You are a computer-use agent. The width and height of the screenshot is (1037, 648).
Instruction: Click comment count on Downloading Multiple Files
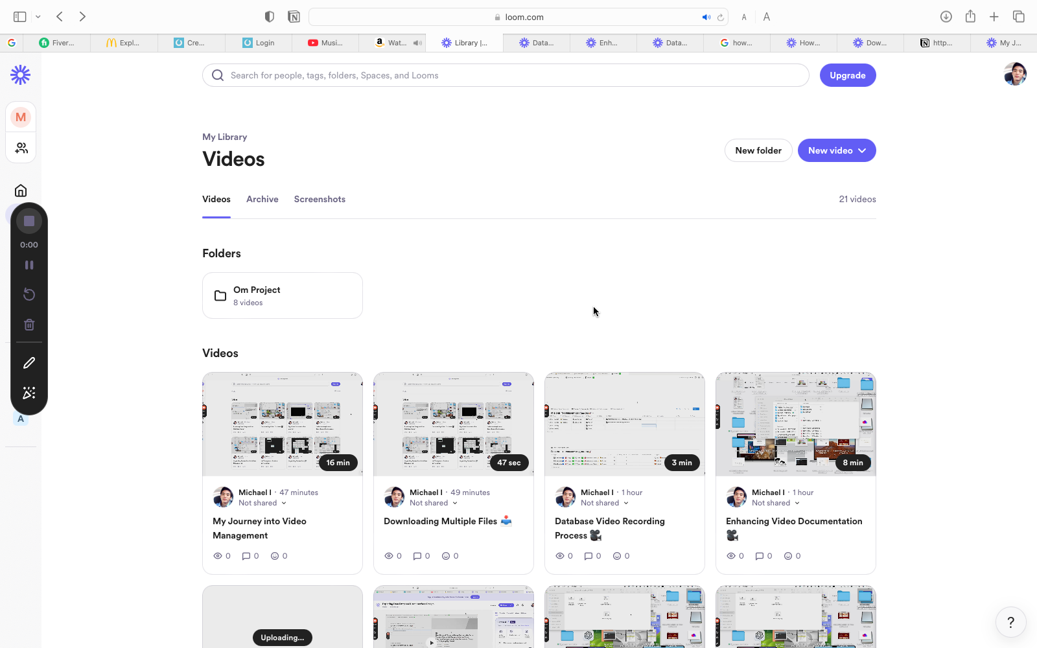421,556
